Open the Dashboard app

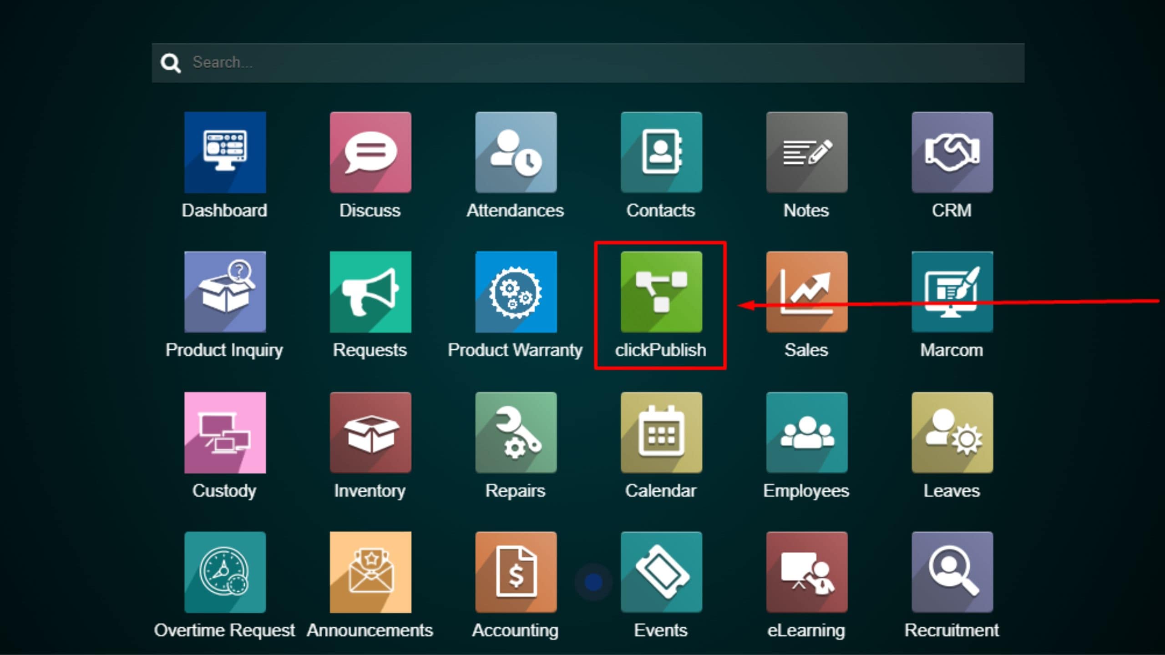pos(225,152)
